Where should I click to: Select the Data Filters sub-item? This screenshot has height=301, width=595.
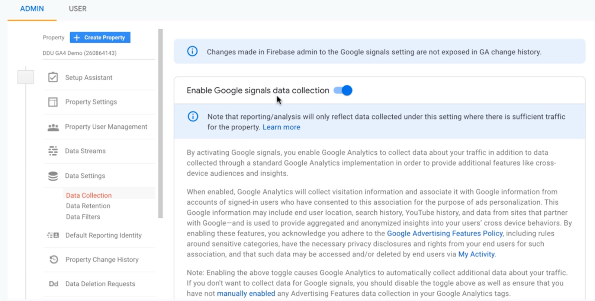pos(83,217)
